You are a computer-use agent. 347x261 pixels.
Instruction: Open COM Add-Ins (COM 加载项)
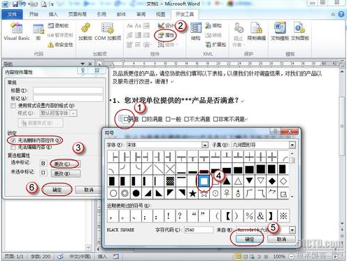(108, 31)
